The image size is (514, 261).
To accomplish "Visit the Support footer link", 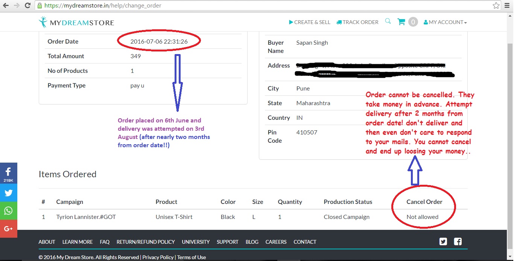I will tap(227, 242).
